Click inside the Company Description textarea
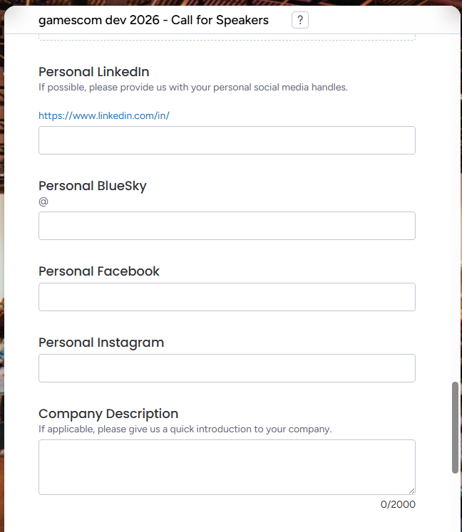This screenshot has height=532, width=462. 227,466
